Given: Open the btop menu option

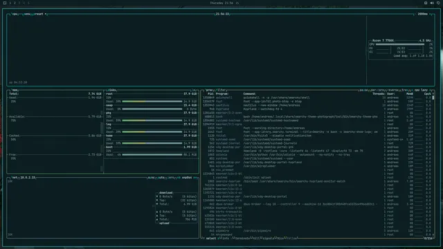Looking at the screenshot, I should point(27,14).
